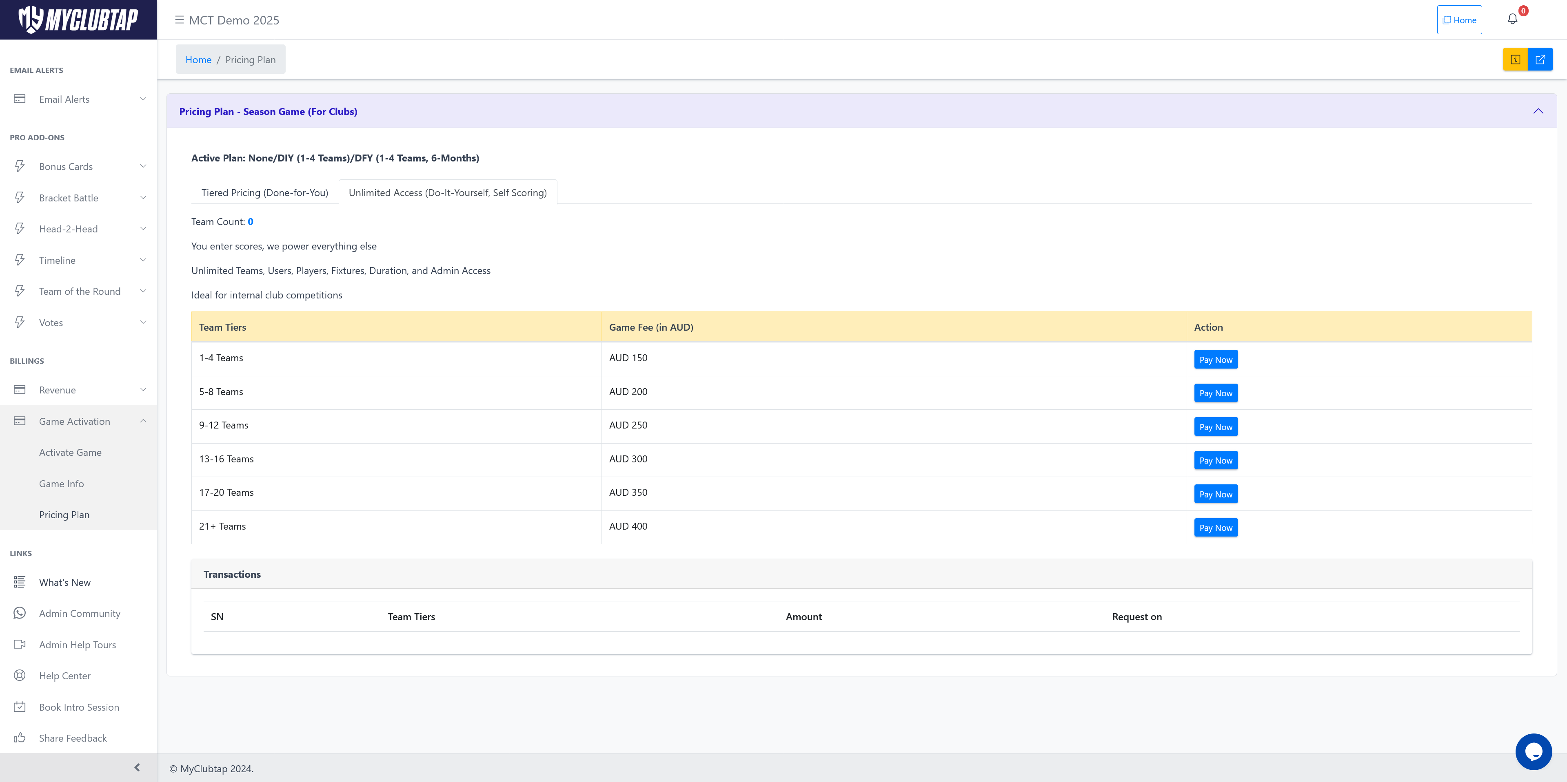Expand the Timeline chevron
This screenshot has height=782, width=1567.
(143, 260)
